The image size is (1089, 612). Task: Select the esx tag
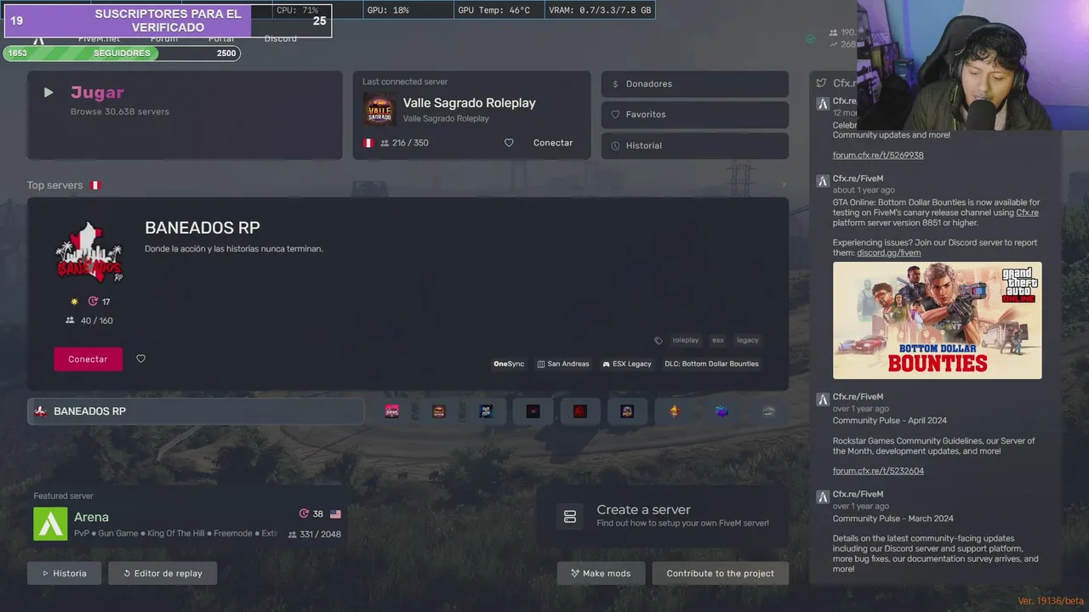pyautogui.click(x=718, y=340)
